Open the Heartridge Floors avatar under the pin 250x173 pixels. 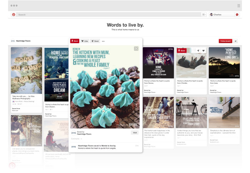[73, 133]
